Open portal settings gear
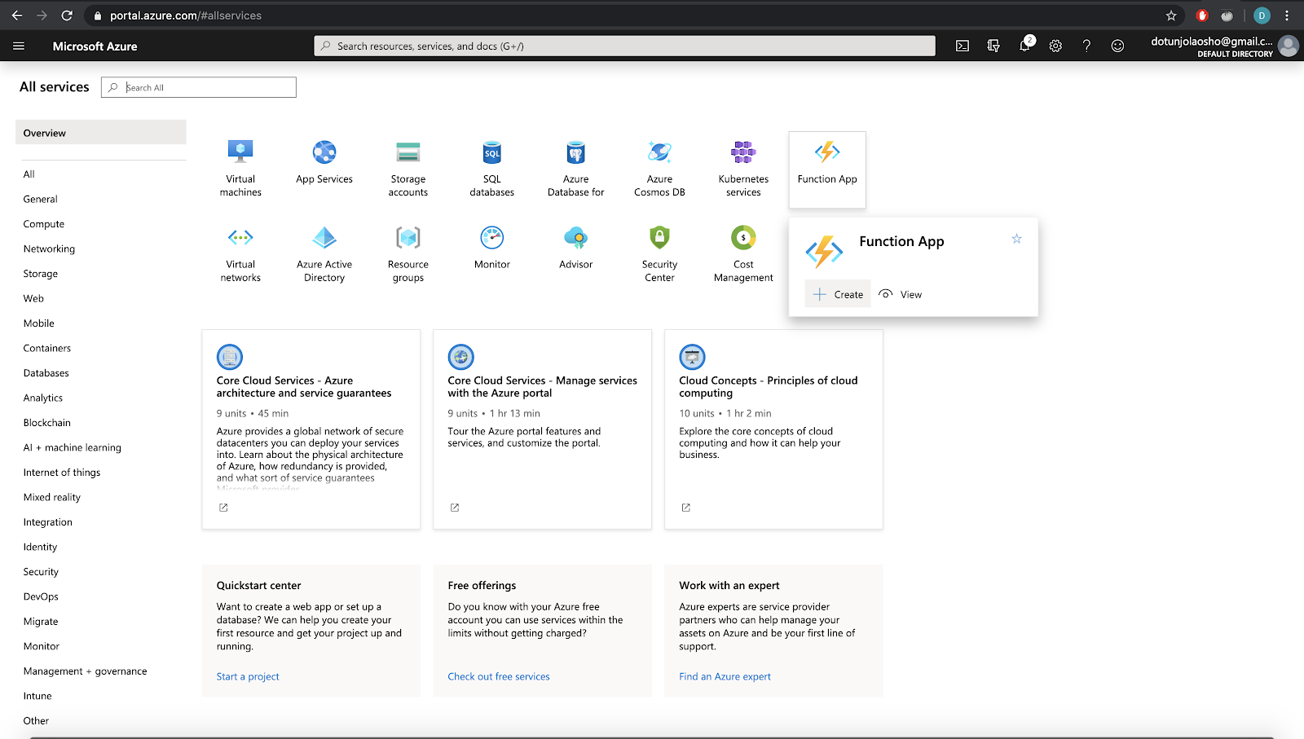This screenshot has width=1304, height=739. (1055, 46)
